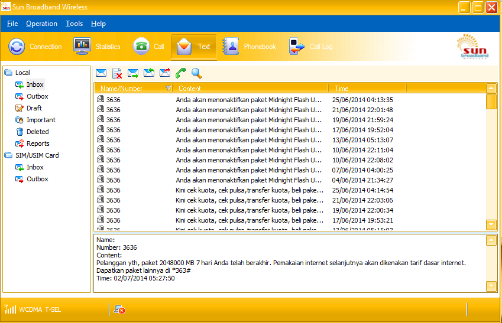Click the green phone Call sender icon

click(181, 73)
